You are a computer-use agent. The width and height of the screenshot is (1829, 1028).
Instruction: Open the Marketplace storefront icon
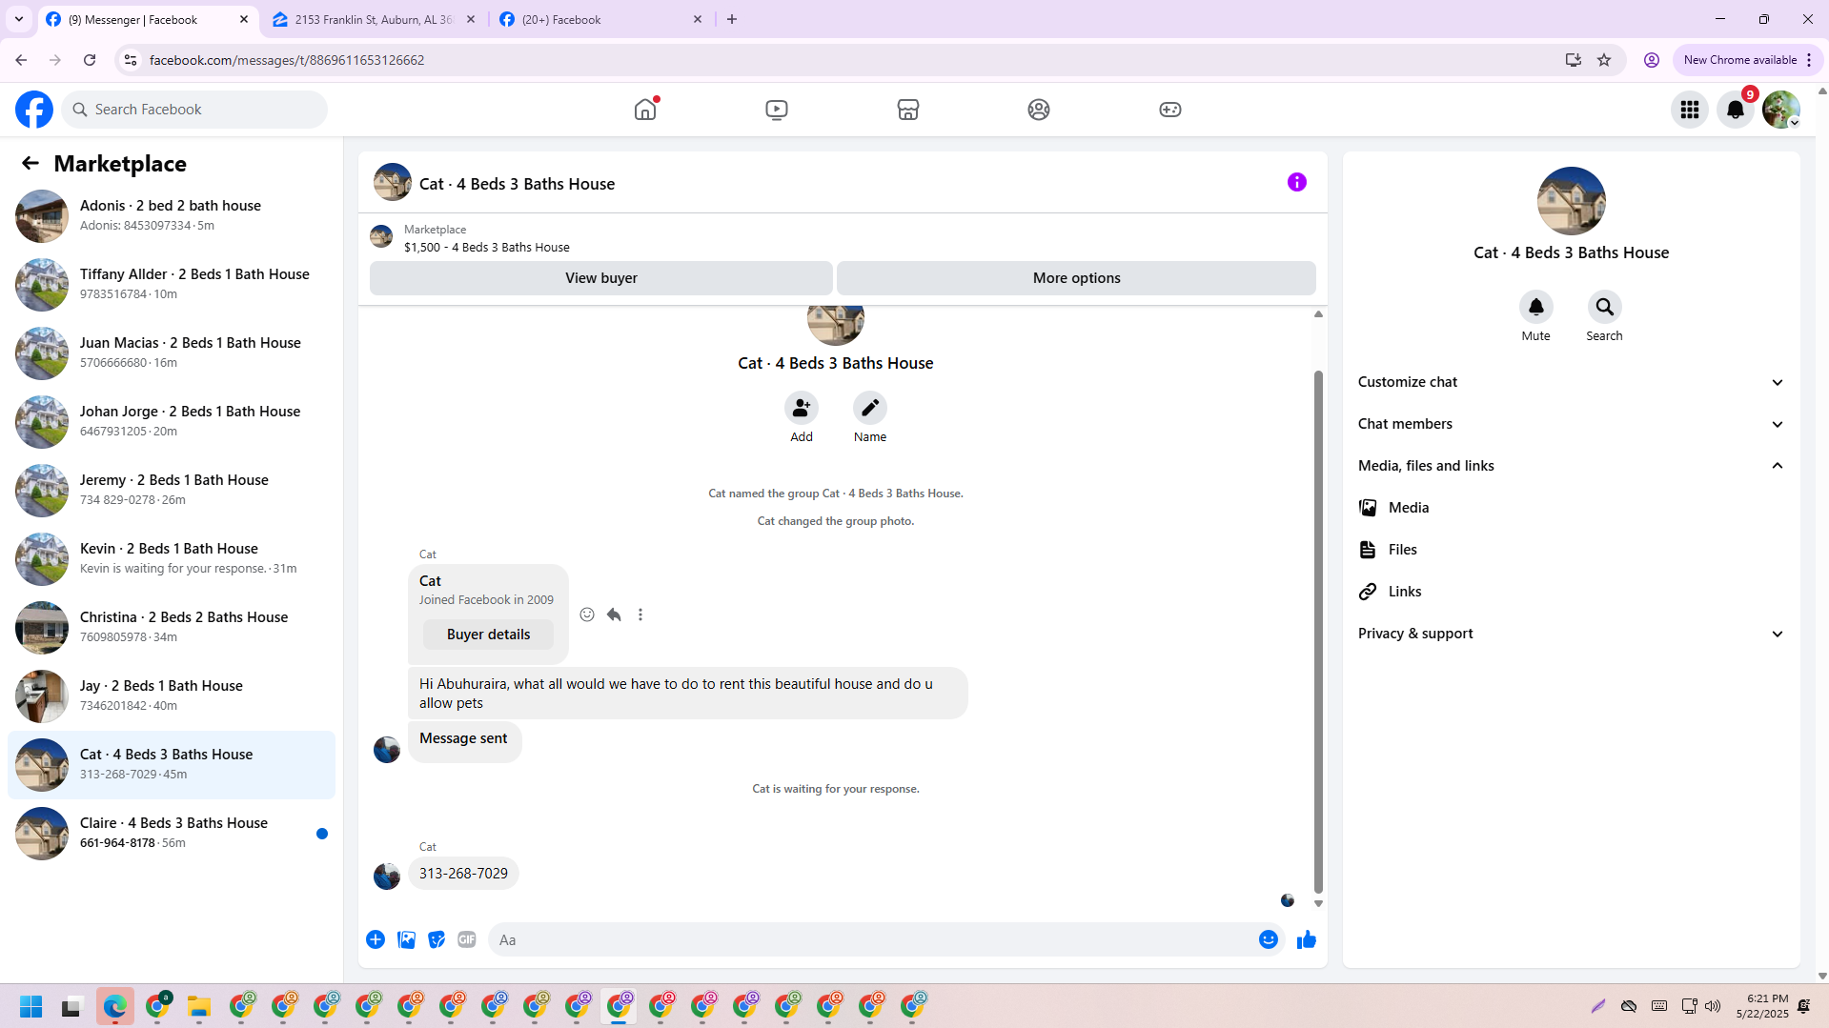[x=908, y=110]
